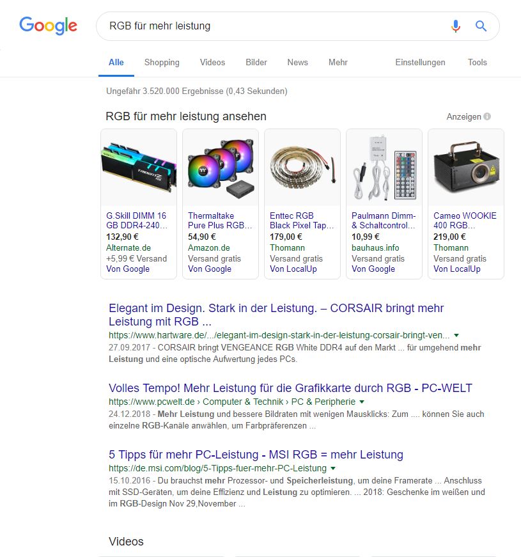Open the PC-WELT Volles Tempo result

pos(290,388)
